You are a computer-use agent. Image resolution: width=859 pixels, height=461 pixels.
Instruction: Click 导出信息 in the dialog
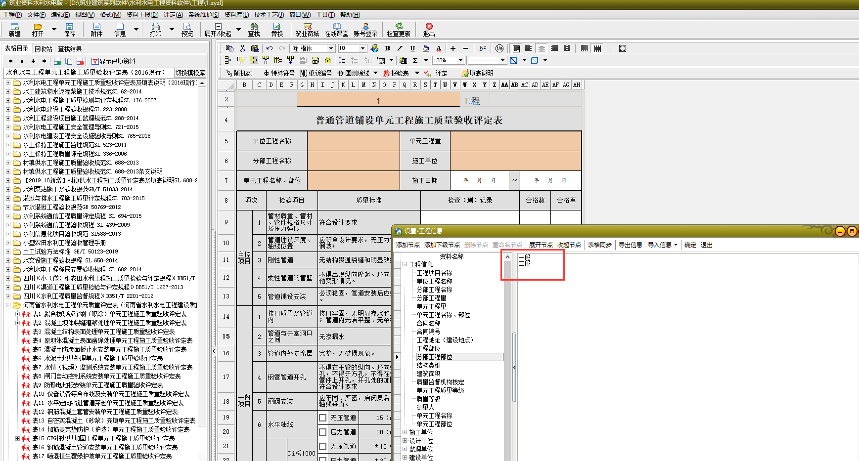pyautogui.click(x=630, y=245)
